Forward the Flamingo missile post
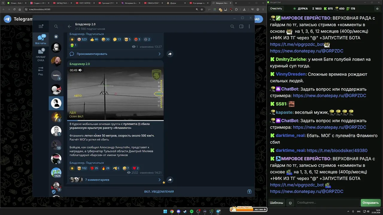Image resolution: width=383 pixels, height=215 pixels. tap(170, 180)
